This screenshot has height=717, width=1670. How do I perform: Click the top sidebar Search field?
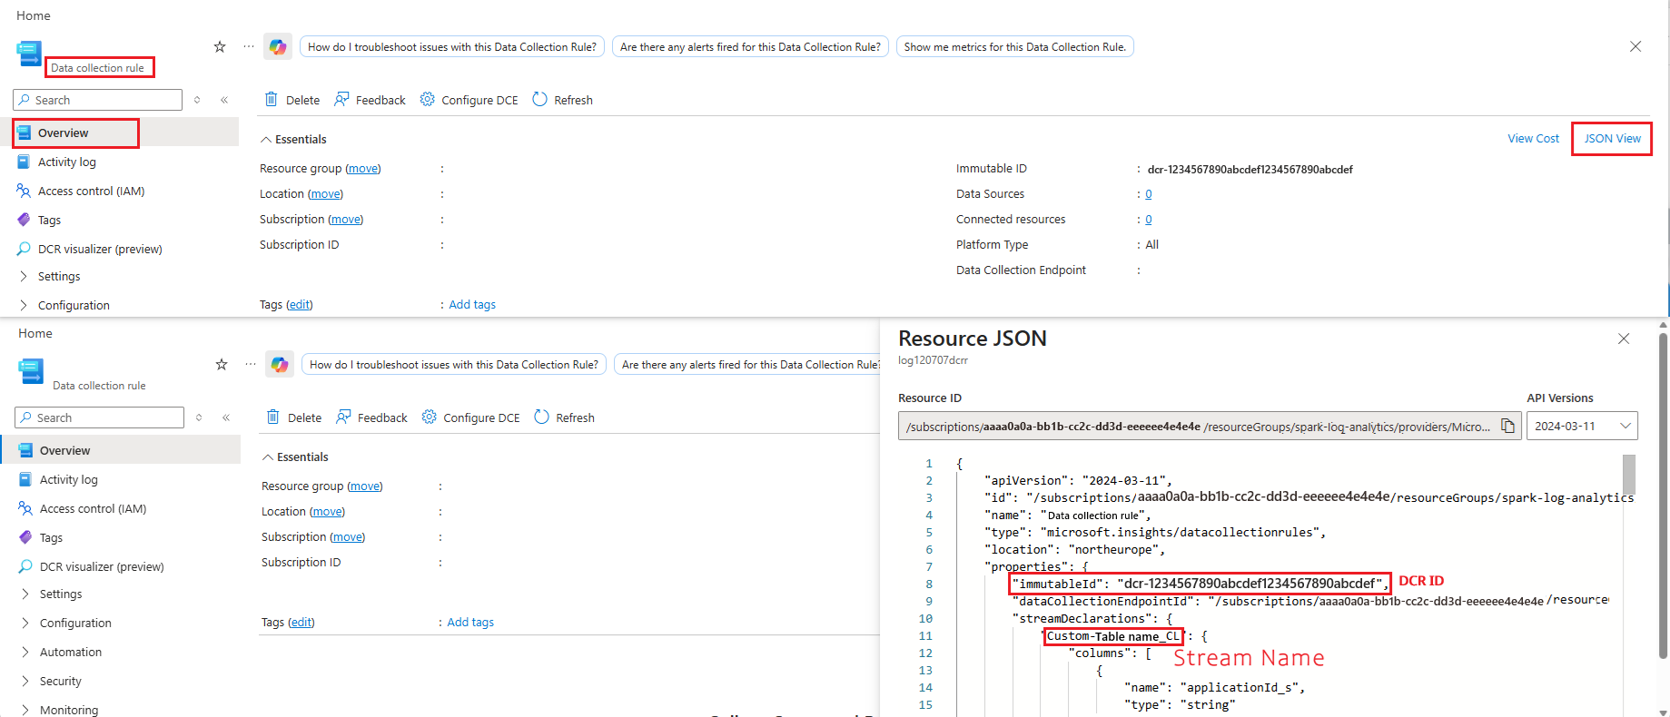pyautogui.click(x=98, y=100)
